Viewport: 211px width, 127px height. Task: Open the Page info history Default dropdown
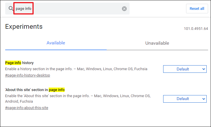pos(185,69)
